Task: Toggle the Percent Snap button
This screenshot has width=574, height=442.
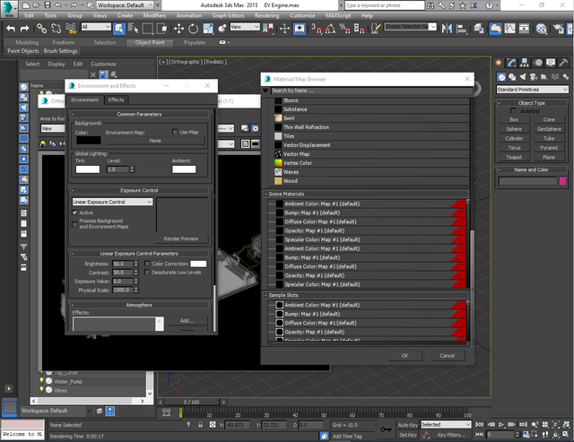Action: (344, 29)
